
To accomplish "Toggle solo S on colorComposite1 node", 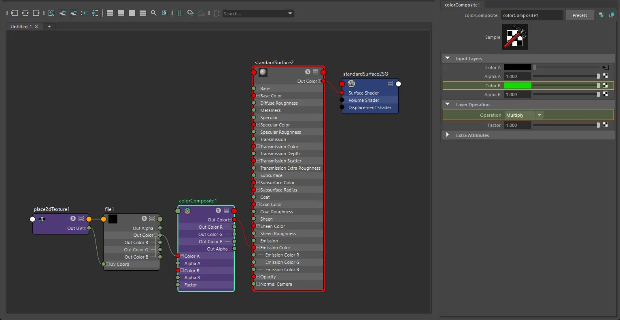I will [x=218, y=210].
